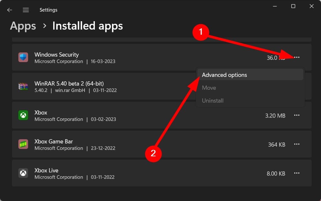Minimize the Settings window
Image resolution: width=321 pixels, height=201 pixels.
click(x=275, y=6)
